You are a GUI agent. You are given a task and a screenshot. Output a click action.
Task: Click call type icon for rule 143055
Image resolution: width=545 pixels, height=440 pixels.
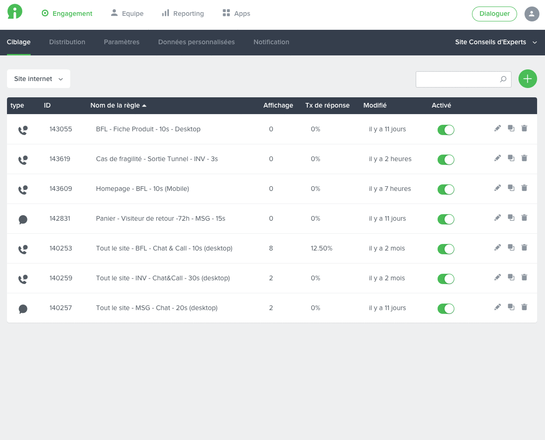pos(23,130)
